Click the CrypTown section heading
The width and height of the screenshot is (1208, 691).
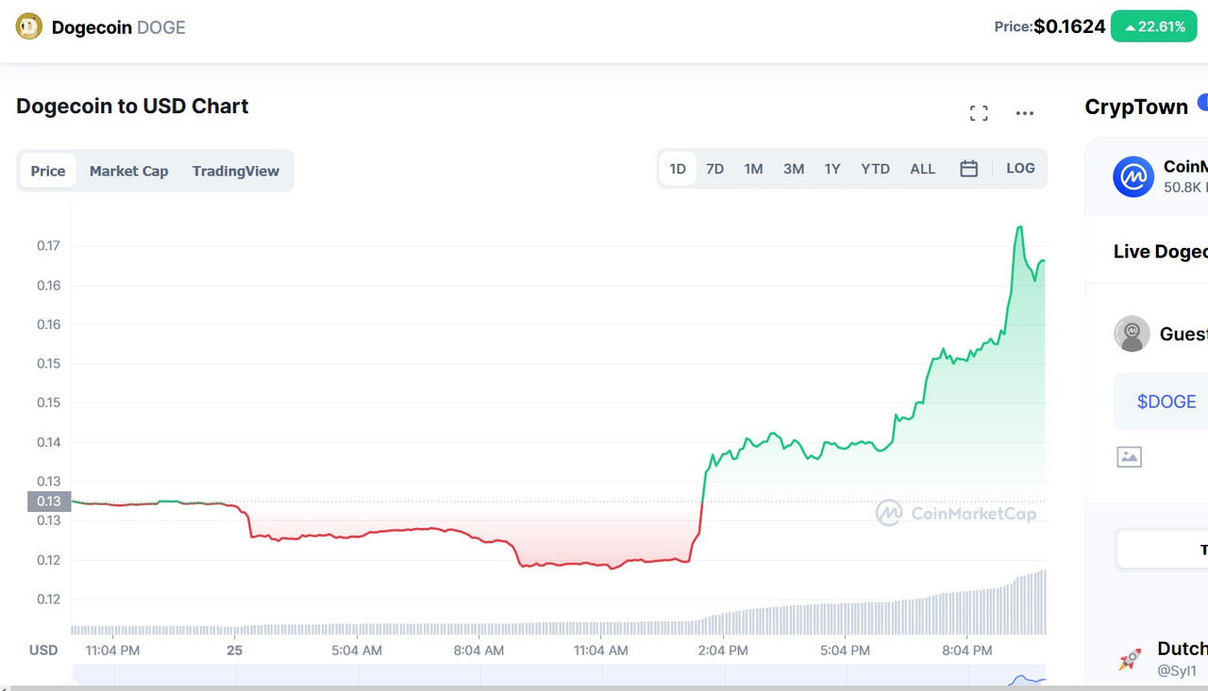[1136, 107]
